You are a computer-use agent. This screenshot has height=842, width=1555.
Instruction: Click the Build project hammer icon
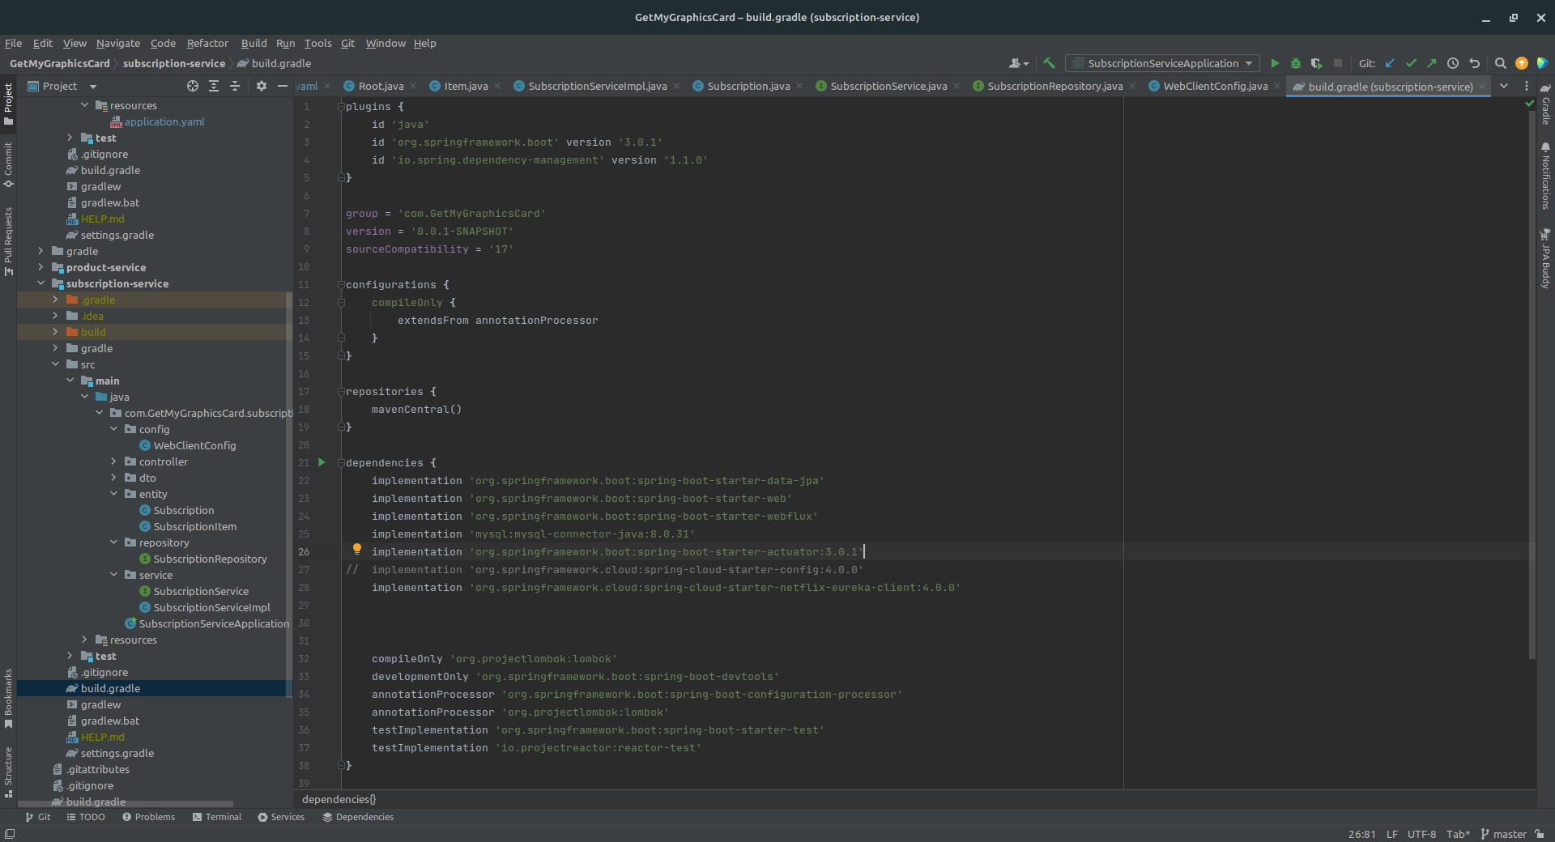coord(1050,63)
